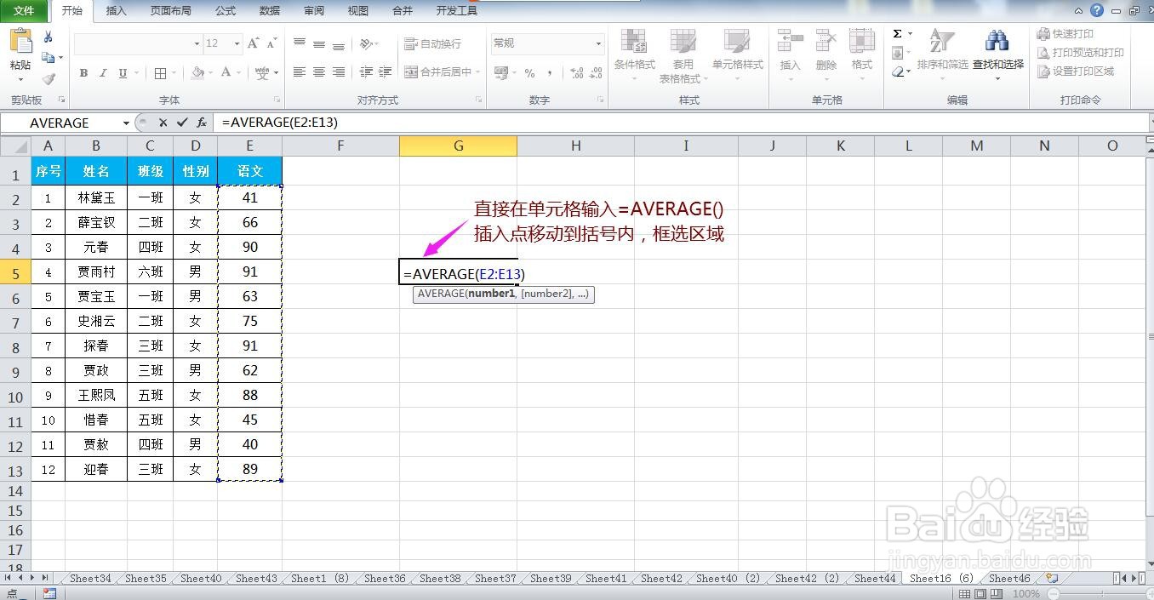Click the accounting currency format icon
Image resolution: width=1154 pixels, height=600 pixels.
(x=501, y=73)
